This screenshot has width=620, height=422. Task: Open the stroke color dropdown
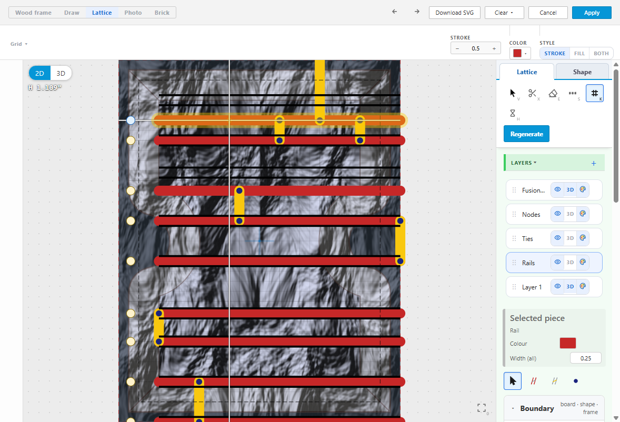pyautogui.click(x=520, y=53)
